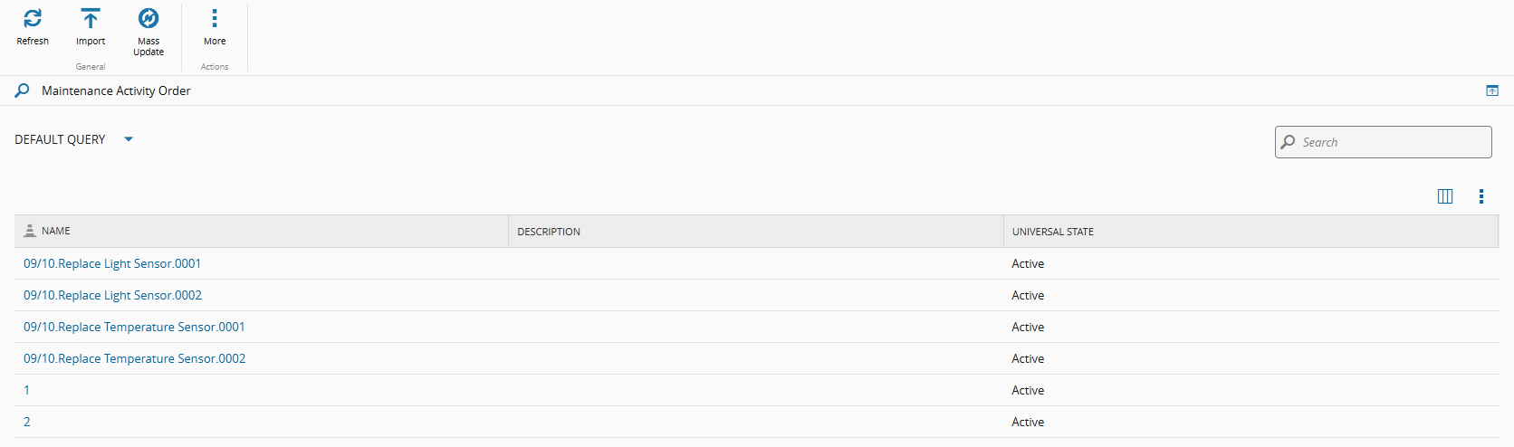
Task: Click the search magnifier icon in the Search box
Action: (1289, 142)
